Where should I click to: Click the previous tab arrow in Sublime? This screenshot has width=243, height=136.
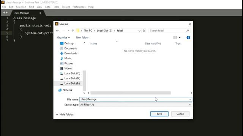pyautogui.click(x=4, y=12)
